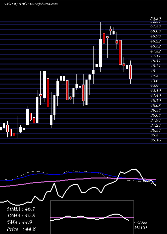This screenshot has width=167, height=234.
Task: Click the 38.68 price axis label
Action: click(x=156, y=115)
